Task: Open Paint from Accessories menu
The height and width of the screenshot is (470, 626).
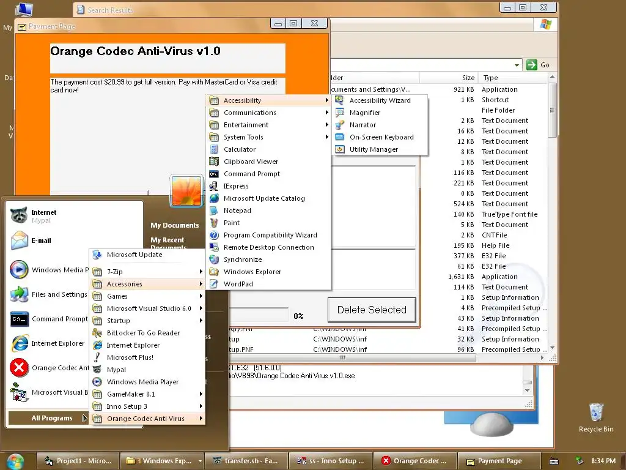Action: [269, 223]
